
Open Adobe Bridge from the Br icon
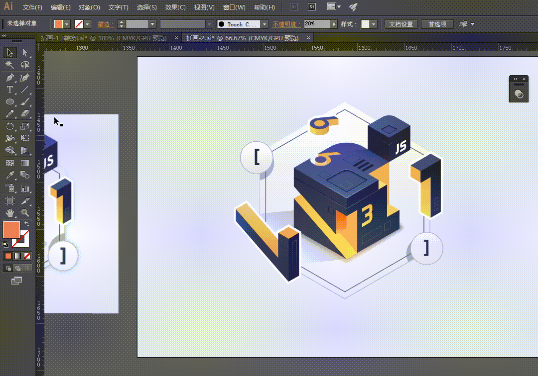[x=294, y=6]
